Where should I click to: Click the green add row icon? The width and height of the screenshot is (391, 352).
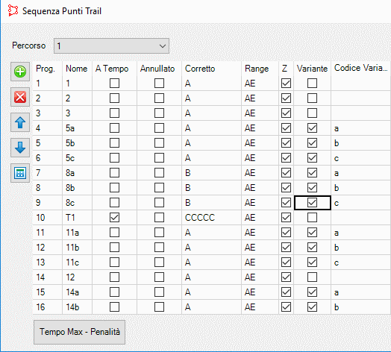20,72
